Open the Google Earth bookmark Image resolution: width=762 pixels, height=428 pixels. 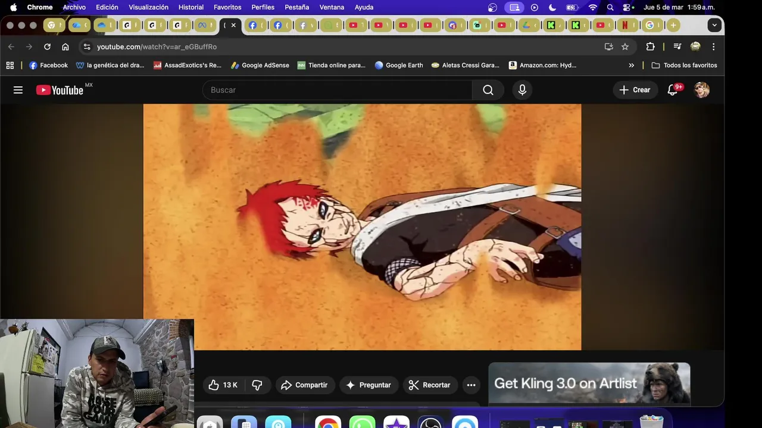point(398,65)
